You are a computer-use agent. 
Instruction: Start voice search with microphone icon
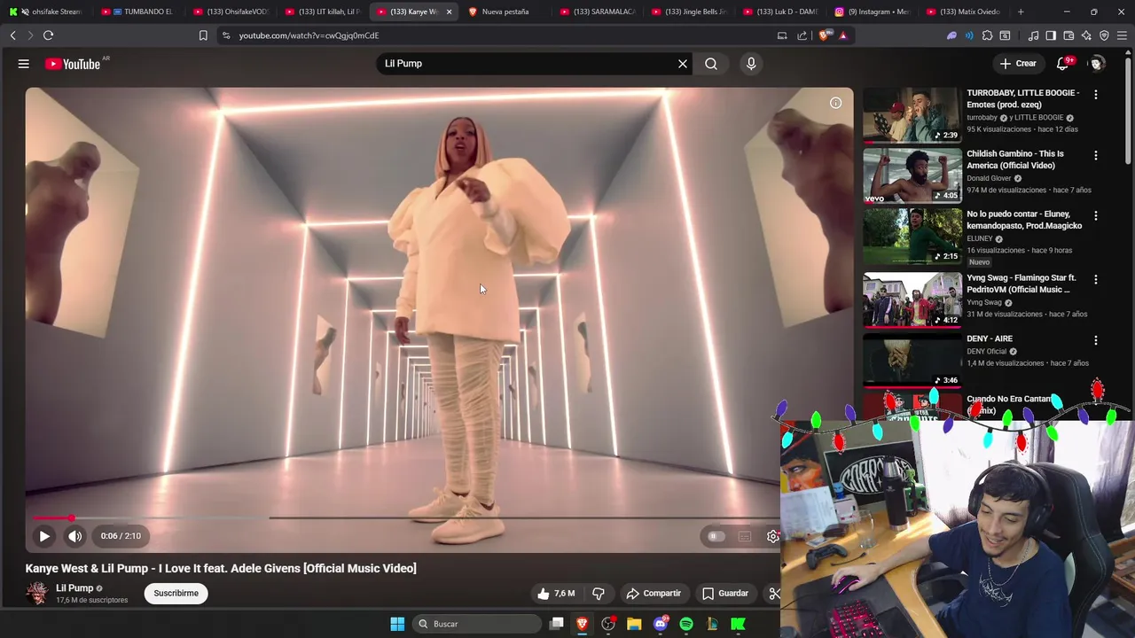tap(751, 64)
